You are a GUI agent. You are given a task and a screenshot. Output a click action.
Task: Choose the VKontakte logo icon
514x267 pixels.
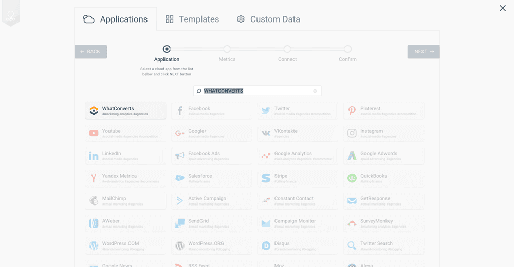click(266, 133)
